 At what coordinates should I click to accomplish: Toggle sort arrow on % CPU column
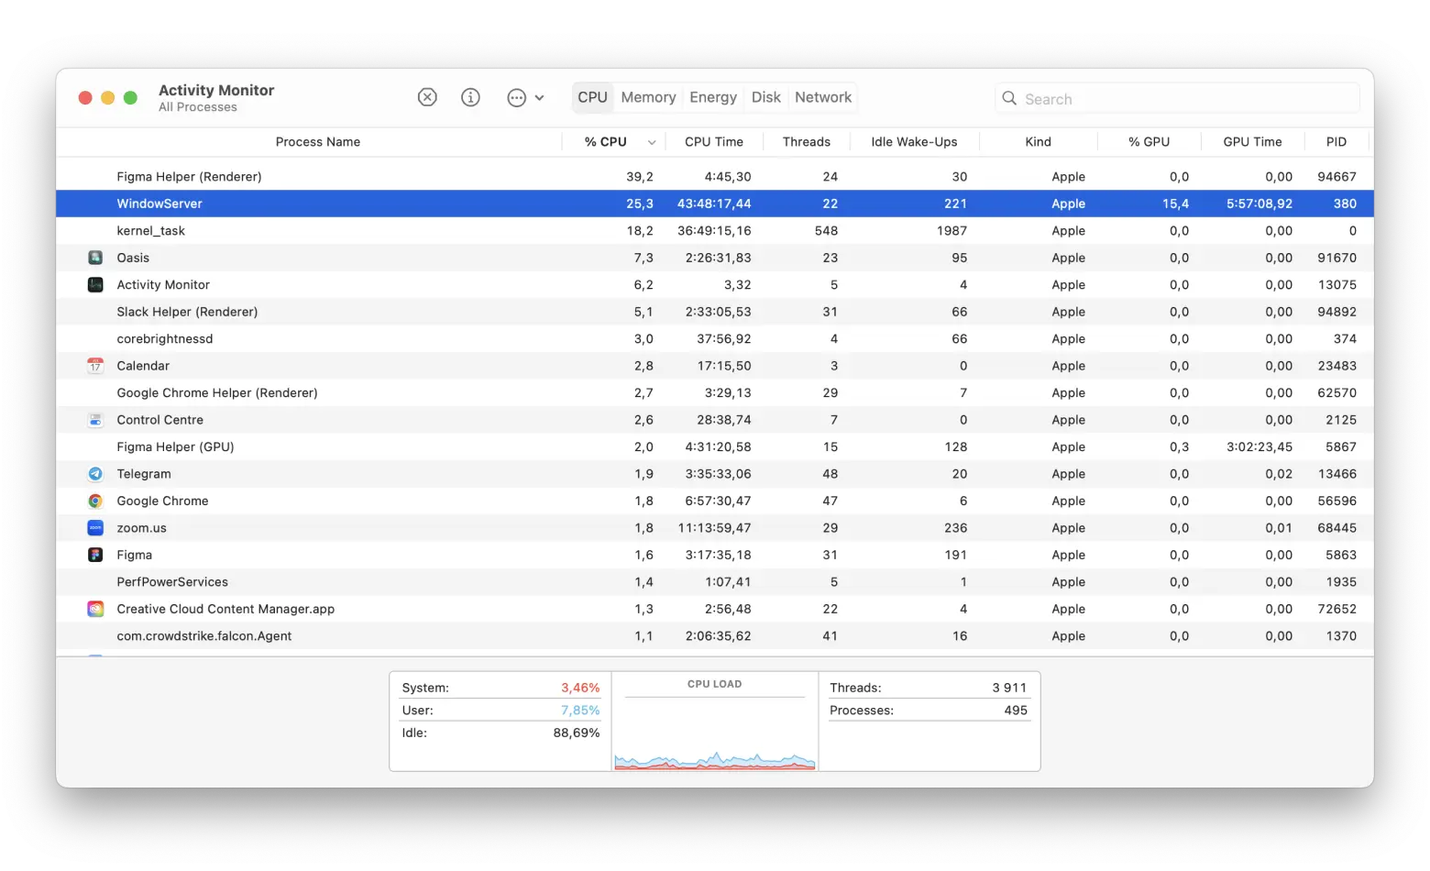click(x=652, y=142)
